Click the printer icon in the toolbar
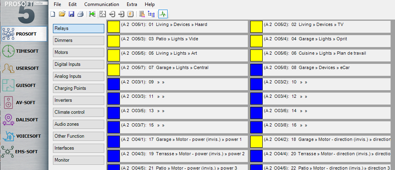395x170 pixels. pyautogui.click(x=80, y=14)
